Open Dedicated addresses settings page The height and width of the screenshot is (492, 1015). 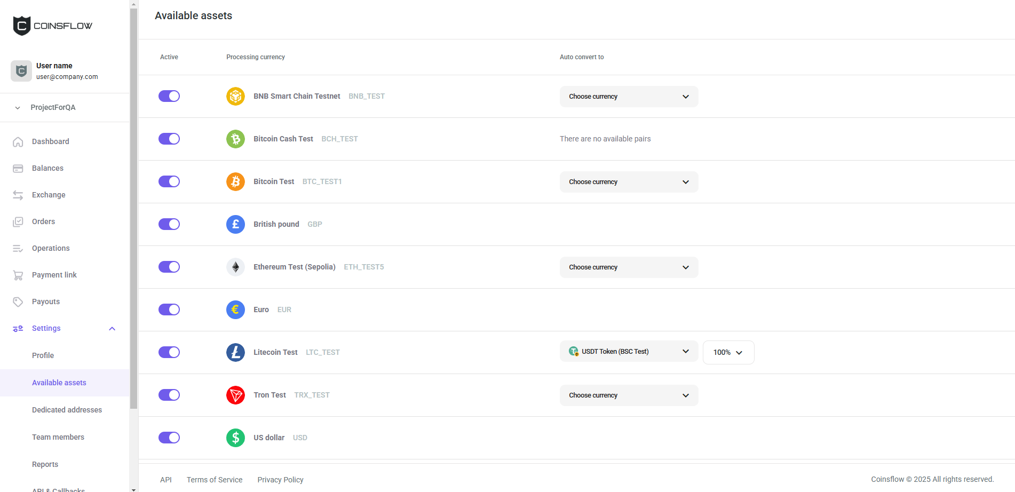tap(67, 410)
